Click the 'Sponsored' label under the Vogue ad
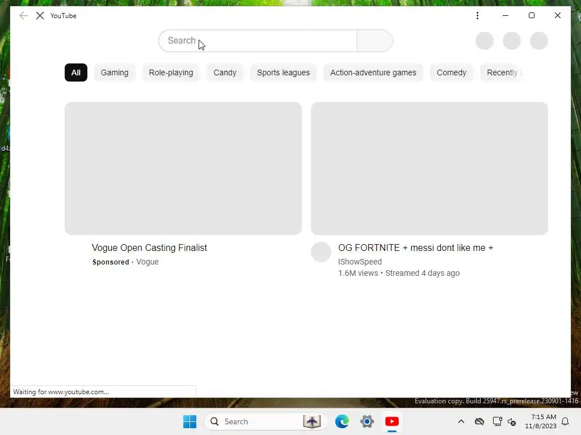581x435 pixels. (x=111, y=262)
